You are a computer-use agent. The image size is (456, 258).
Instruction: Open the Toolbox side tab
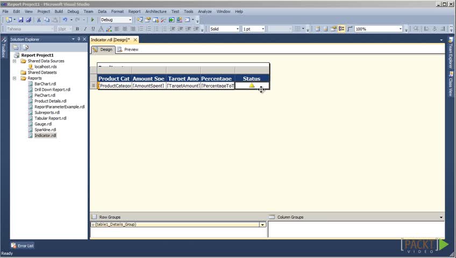click(x=4, y=48)
